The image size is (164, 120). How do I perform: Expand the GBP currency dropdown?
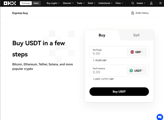(x=137, y=52)
